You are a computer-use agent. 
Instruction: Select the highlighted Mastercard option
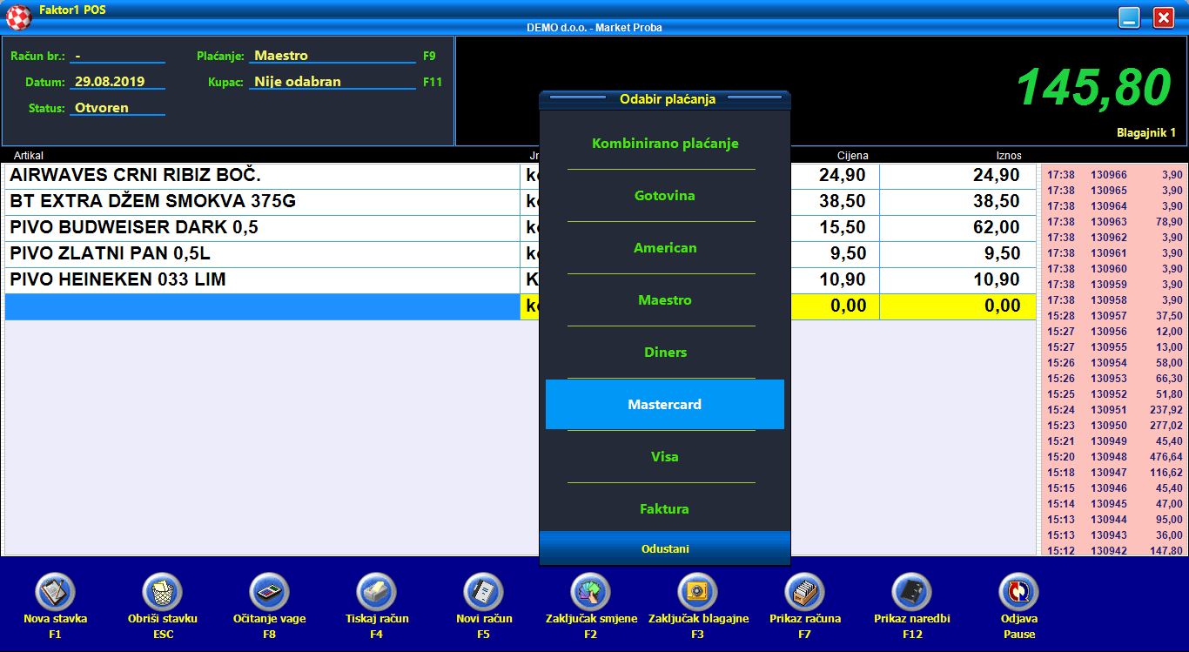pyautogui.click(x=665, y=405)
